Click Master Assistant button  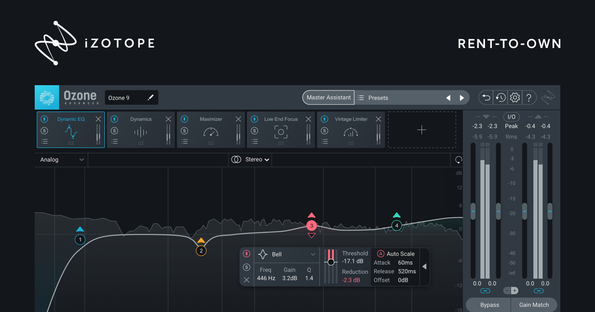click(329, 98)
